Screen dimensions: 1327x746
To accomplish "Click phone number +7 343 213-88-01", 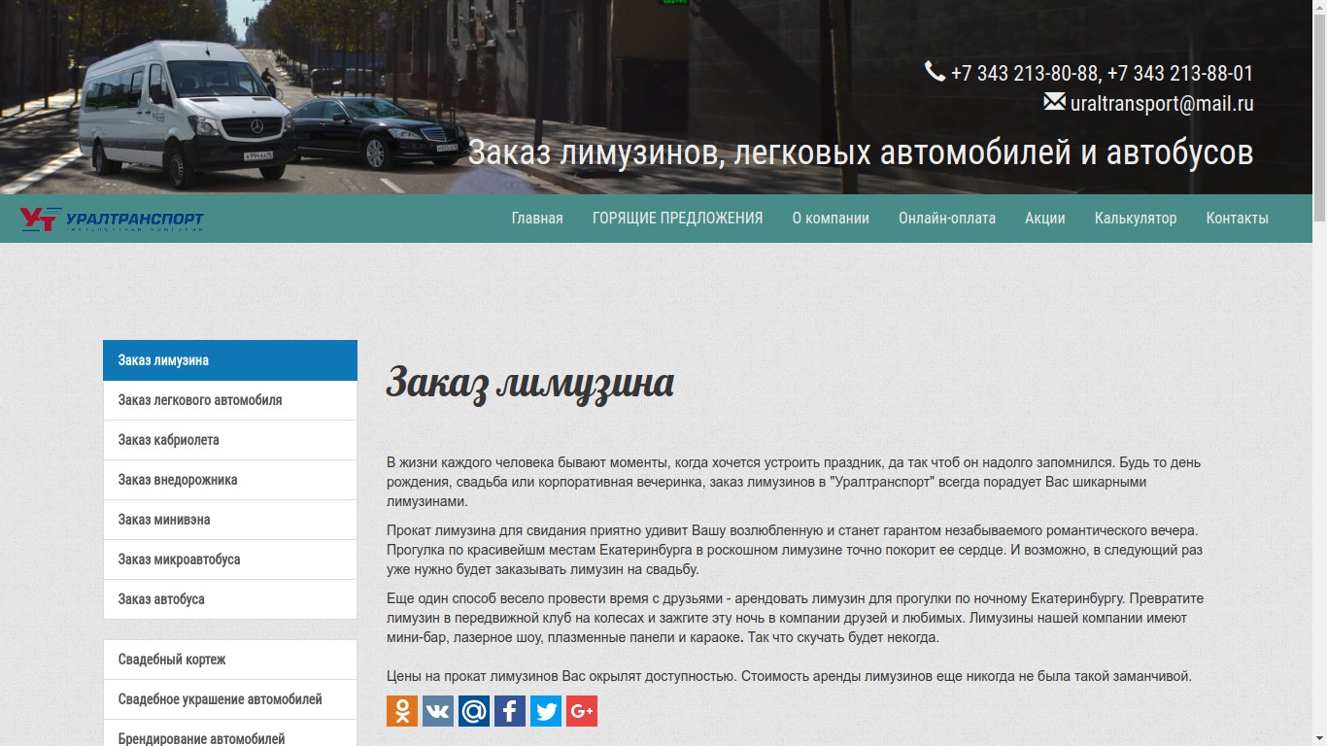I will click(1180, 73).
